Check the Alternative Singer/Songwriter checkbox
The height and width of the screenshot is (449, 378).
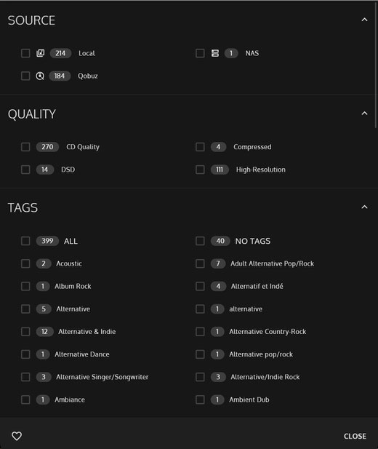(25, 377)
